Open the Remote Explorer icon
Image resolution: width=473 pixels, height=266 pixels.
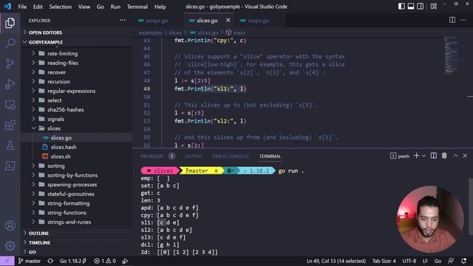tap(10, 105)
